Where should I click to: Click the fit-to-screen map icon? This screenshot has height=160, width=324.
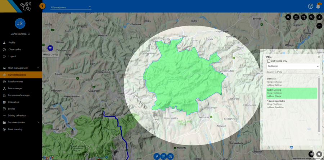(296, 17)
